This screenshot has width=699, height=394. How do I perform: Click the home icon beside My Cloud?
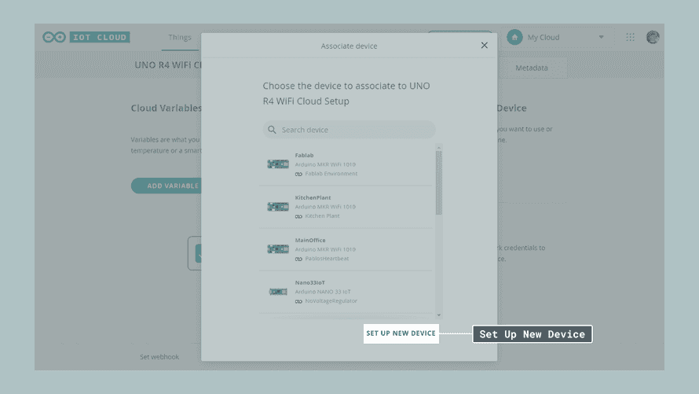coord(514,37)
